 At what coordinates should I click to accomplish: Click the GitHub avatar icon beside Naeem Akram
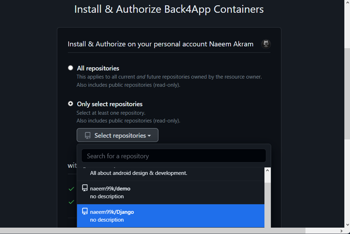pos(265,44)
